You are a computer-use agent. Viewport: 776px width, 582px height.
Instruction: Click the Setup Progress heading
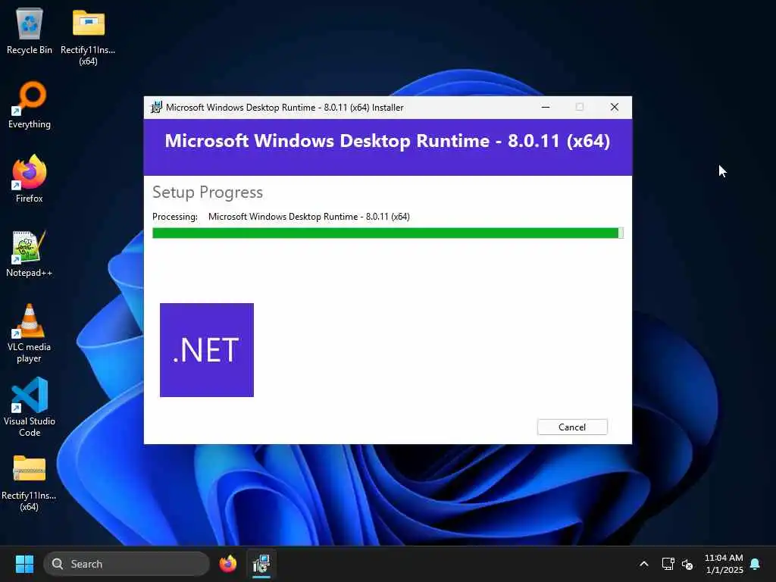point(208,192)
